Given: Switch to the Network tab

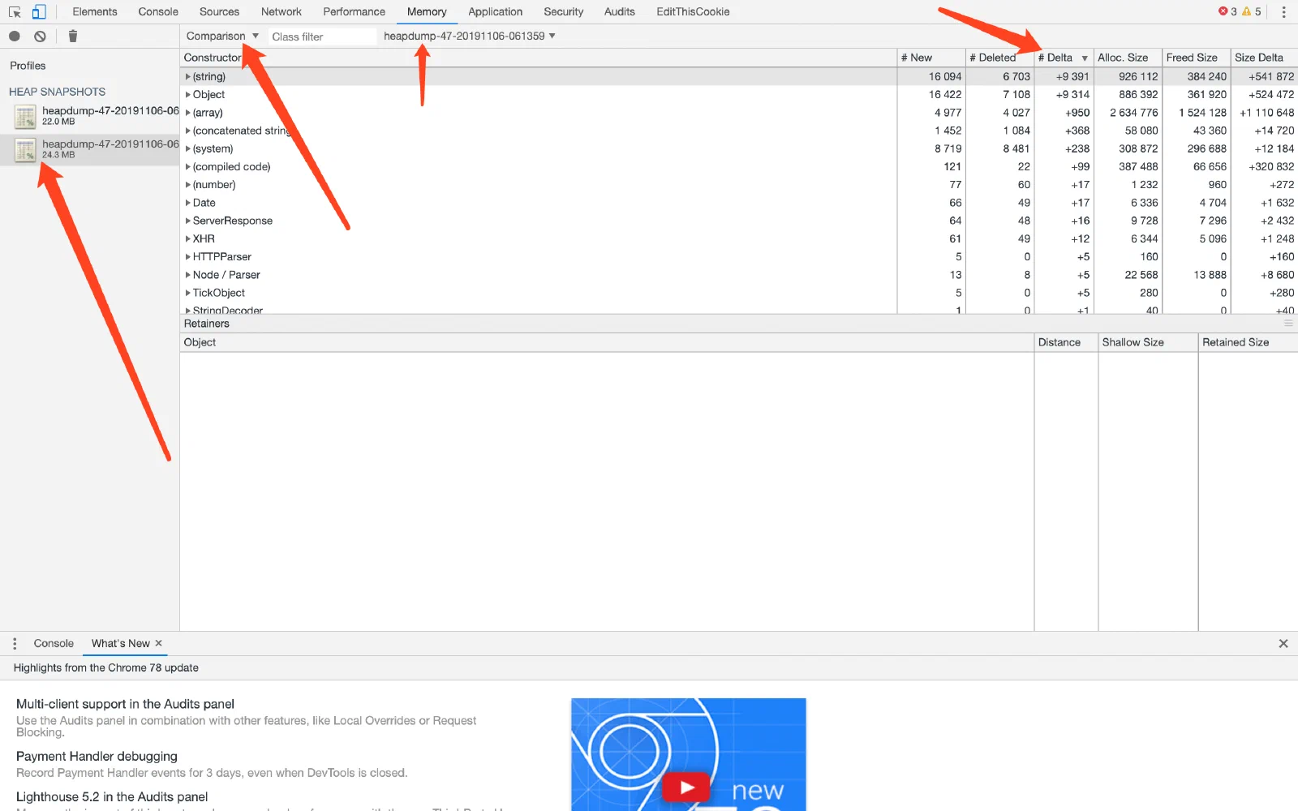Looking at the screenshot, I should (x=282, y=11).
